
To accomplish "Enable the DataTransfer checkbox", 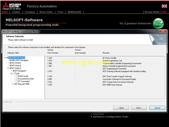I will point(17,76).
